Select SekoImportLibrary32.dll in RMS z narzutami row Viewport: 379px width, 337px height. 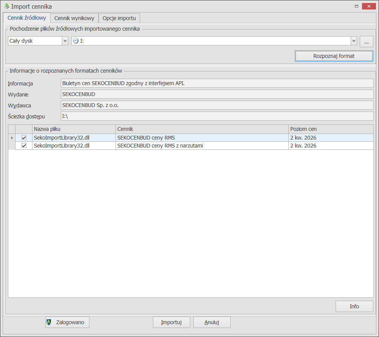[x=74, y=146]
